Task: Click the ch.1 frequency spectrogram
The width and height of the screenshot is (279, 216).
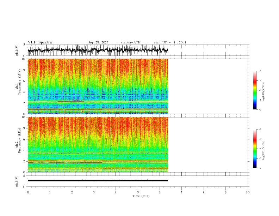Action: point(98,86)
